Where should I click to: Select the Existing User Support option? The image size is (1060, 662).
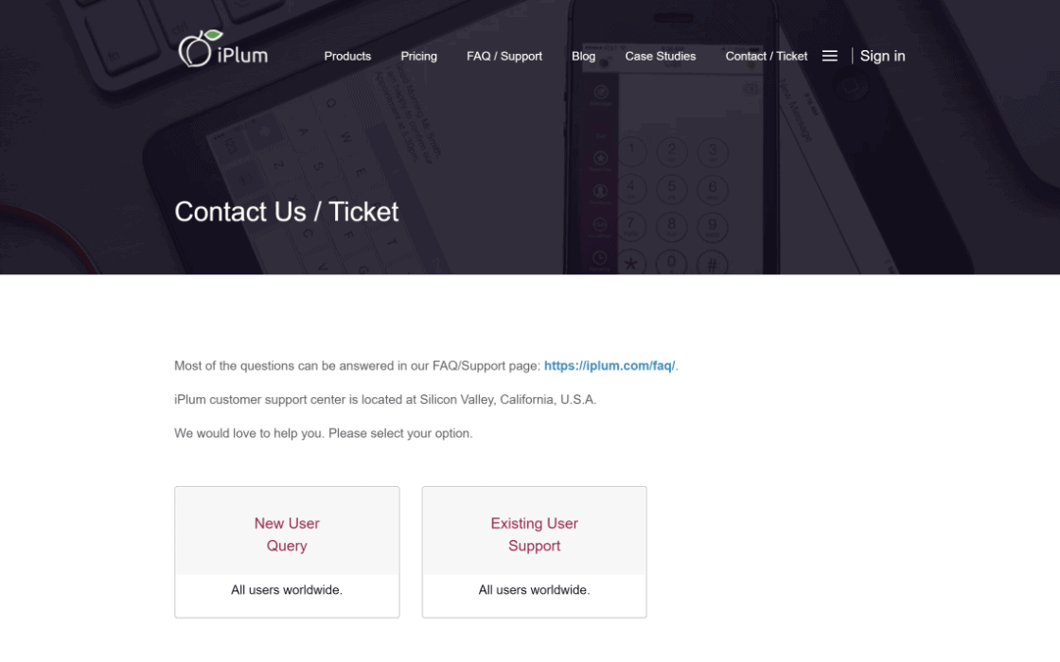534,534
